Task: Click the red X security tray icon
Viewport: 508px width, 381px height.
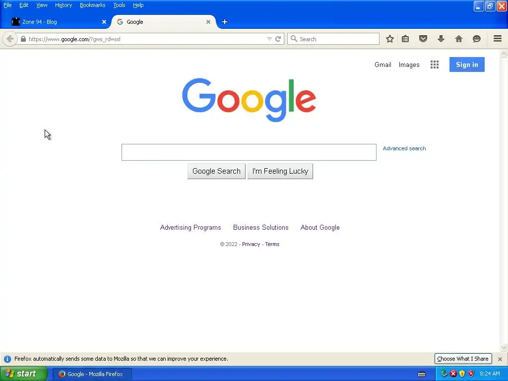Action: coord(453,374)
